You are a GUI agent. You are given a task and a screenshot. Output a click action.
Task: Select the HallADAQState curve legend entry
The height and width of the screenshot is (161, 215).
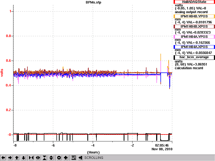pyautogui.click(x=194, y=2)
